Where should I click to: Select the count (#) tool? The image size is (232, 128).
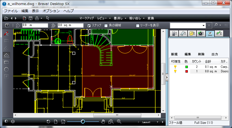pos(6,77)
